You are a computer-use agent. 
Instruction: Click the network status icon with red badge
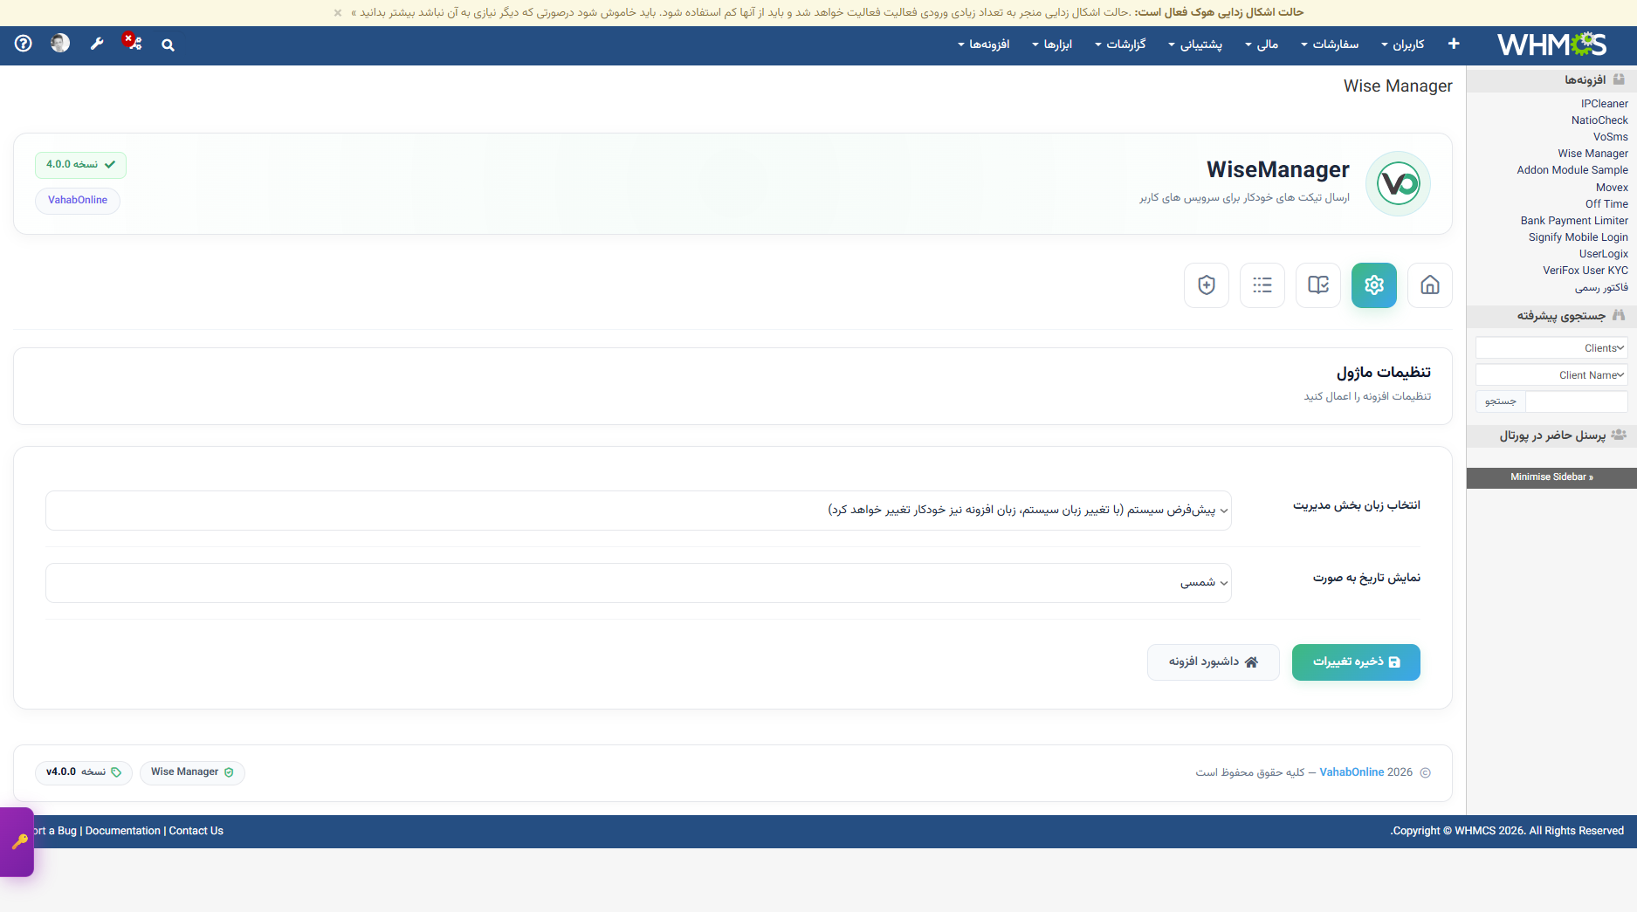point(132,42)
